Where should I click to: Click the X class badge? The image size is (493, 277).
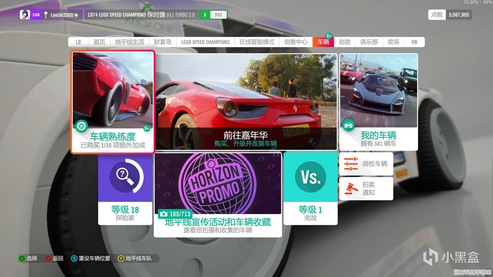(205, 15)
